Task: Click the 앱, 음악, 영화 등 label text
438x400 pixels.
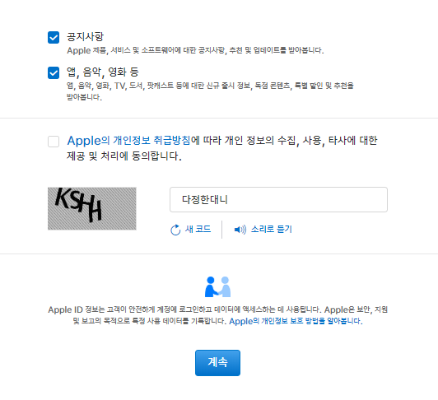Action: point(103,72)
